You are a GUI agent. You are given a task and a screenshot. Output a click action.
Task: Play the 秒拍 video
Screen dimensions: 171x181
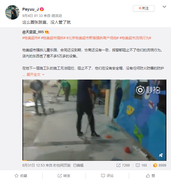click(94, 120)
